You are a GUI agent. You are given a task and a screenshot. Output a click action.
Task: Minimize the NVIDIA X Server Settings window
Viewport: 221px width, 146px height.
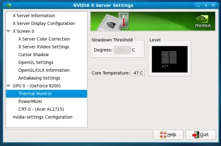(x=198, y=6)
